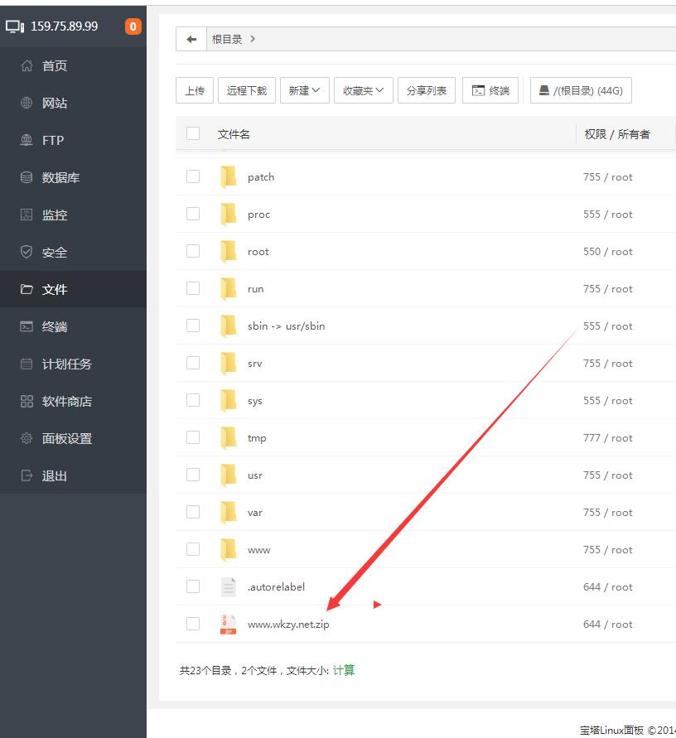Click the back arrow in the path bar
Screen dimensions: 676x738
[191, 39]
